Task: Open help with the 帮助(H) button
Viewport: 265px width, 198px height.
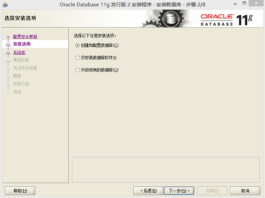Action: 20,191
